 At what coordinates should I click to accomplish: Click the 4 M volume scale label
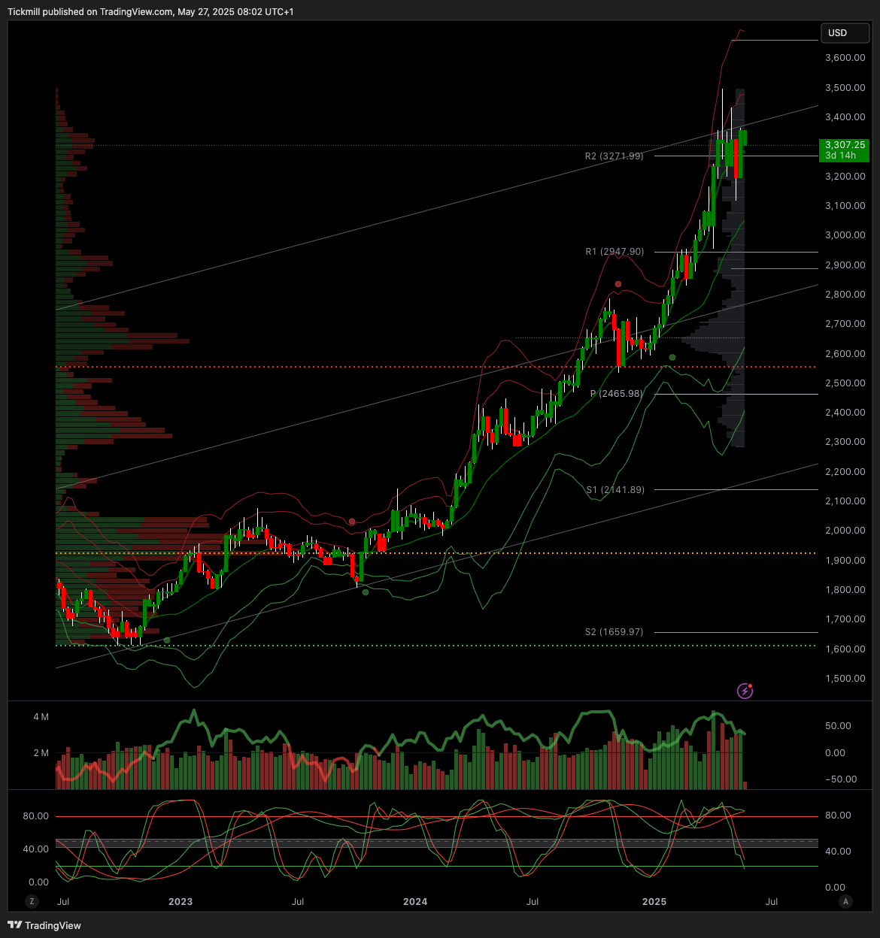[41, 717]
